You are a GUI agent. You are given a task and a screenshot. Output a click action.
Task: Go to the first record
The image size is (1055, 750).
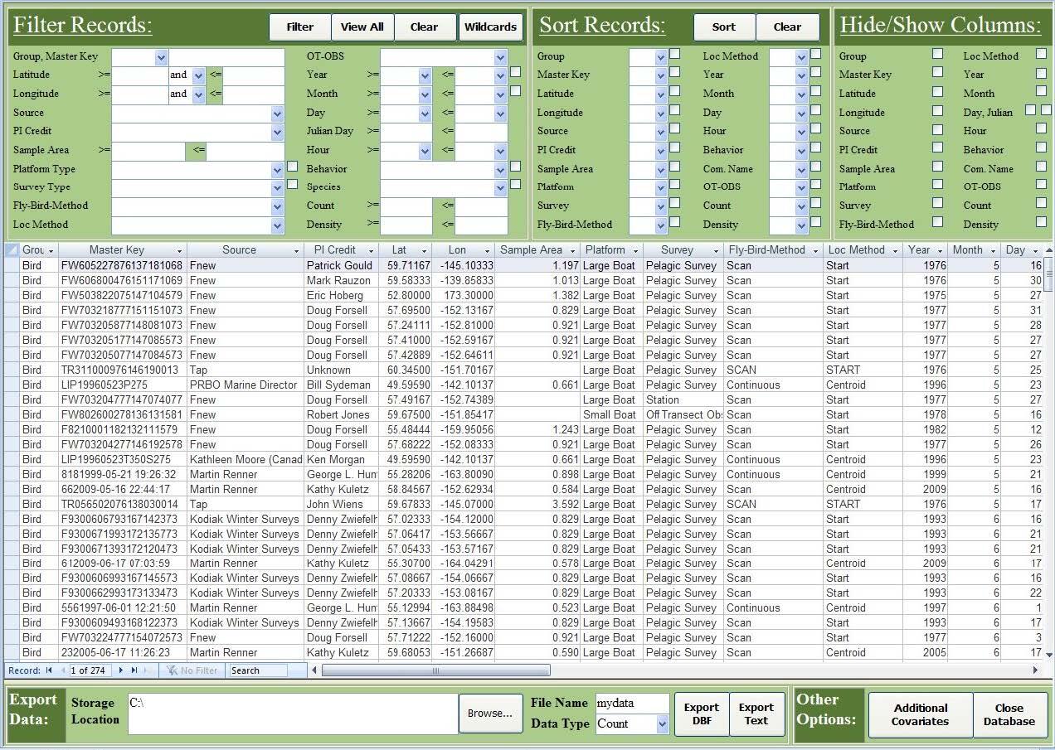point(49,670)
